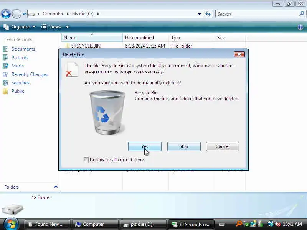Click the orange magnifier tray icon
Screen dimensions: 307x230
pos(239,224)
